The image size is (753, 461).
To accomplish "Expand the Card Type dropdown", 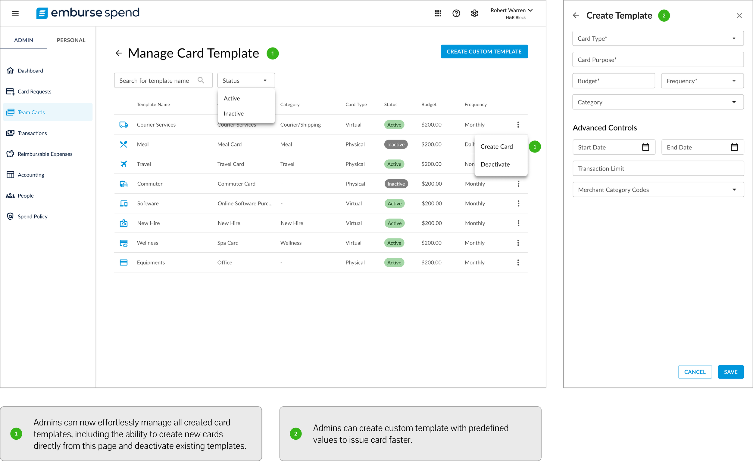I will click(x=658, y=38).
